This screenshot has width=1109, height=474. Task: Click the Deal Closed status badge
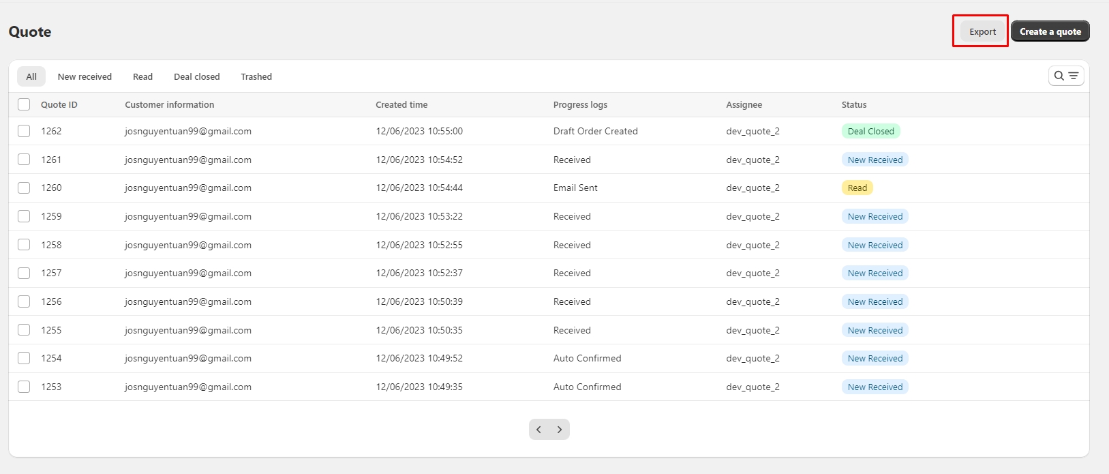tap(870, 131)
